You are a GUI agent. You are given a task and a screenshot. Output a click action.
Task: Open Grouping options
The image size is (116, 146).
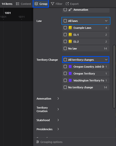(x=49, y=142)
